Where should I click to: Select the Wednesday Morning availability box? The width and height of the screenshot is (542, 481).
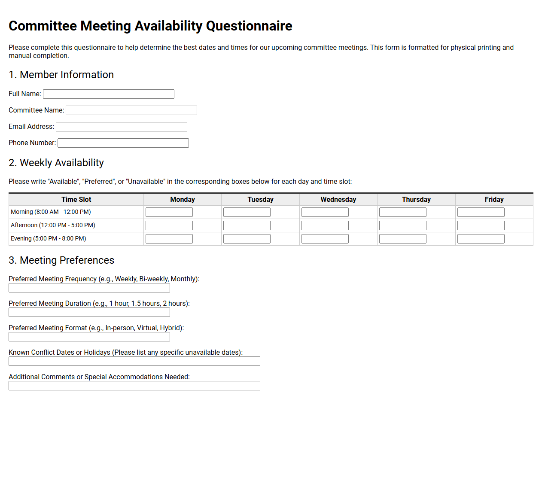click(325, 212)
